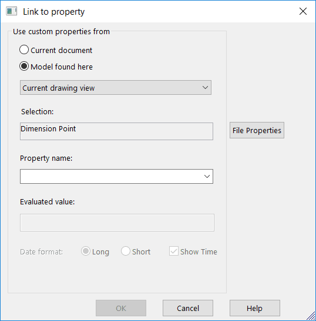Toggle the Show Time checkbox

click(x=174, y=251)
